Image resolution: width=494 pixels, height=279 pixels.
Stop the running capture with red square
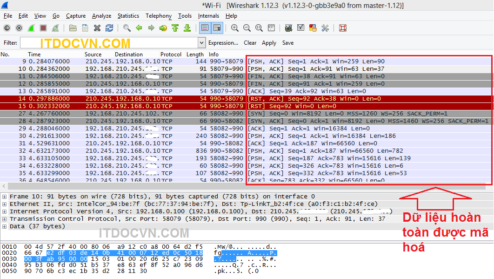[x=43, y=28]
